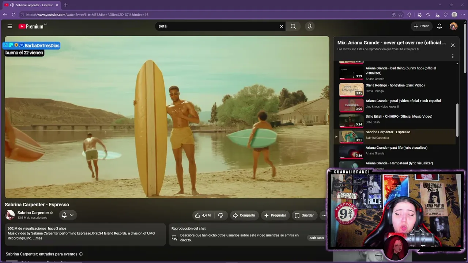Click the video player to pause
Screen dimensions: 468x263
click(x=167, y=117)
